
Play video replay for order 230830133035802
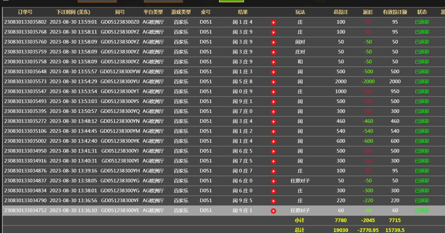pyautogui.click(x=273, y=22)
